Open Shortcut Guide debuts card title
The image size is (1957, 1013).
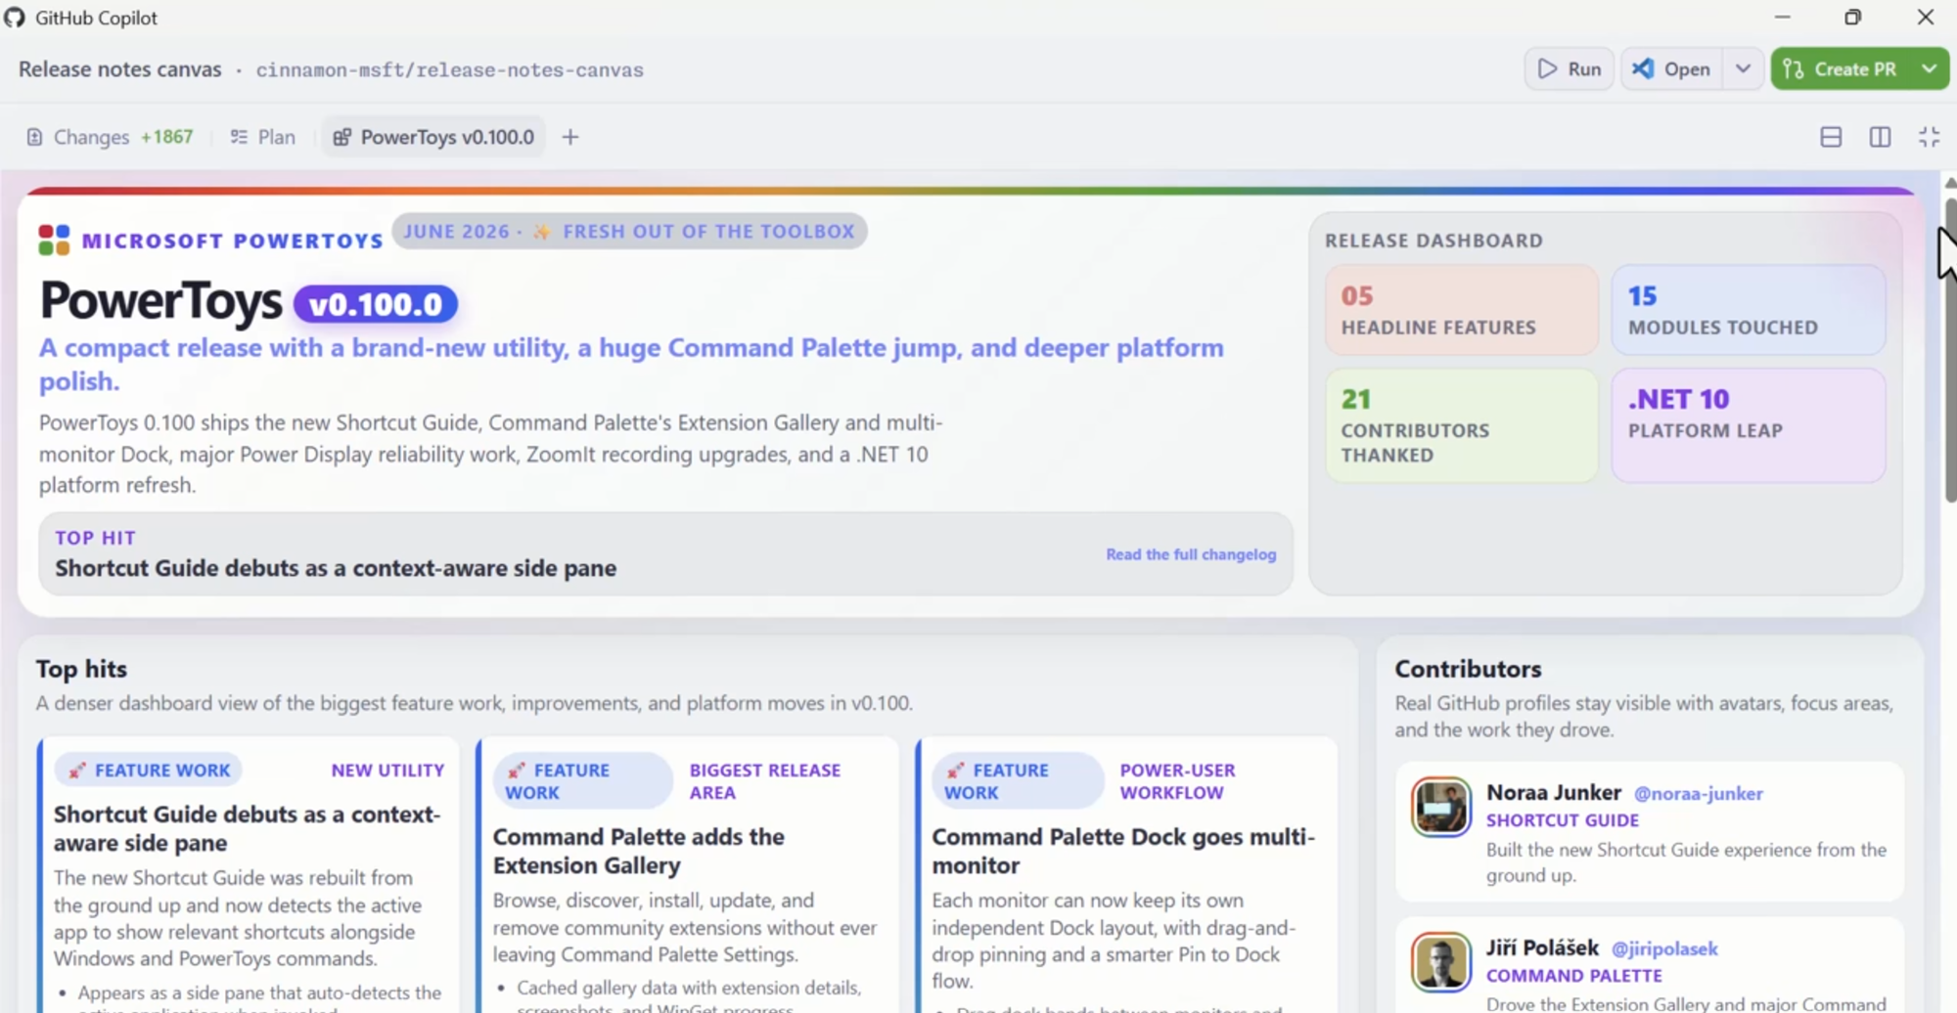(248, 828)
